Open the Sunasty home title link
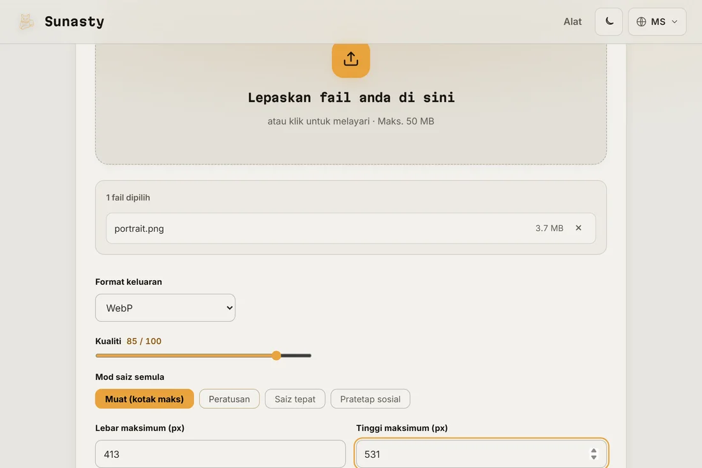 pos(74,22)
